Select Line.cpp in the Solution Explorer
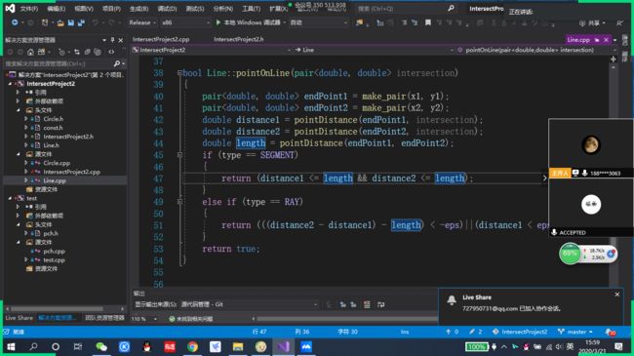The width and height of the screenshot is (634, 356). (55, 180)
